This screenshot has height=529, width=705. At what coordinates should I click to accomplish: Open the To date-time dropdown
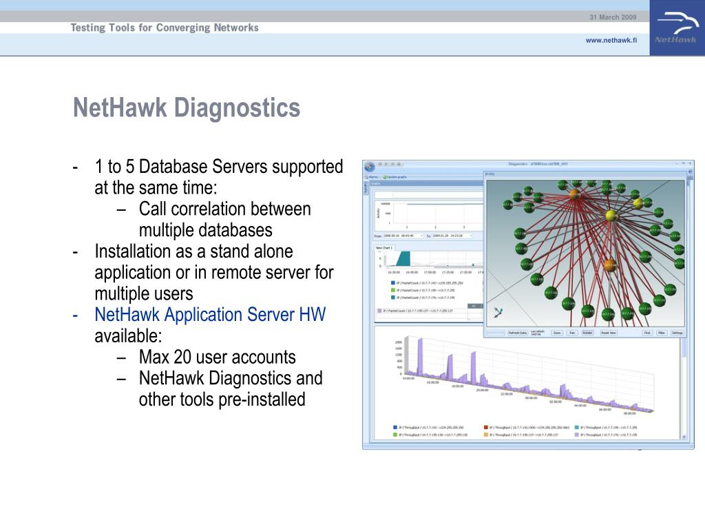[470, 236]
